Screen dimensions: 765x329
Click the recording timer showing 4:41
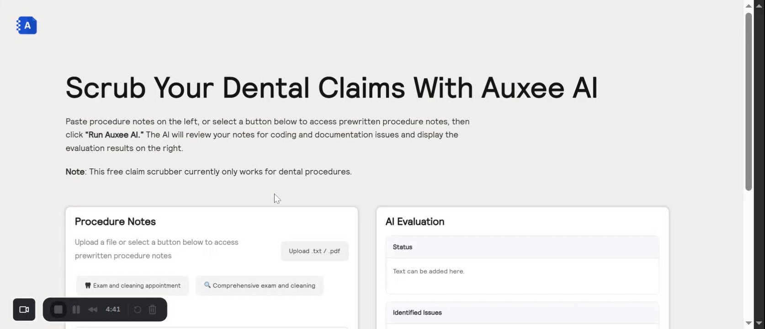[113, 309]
